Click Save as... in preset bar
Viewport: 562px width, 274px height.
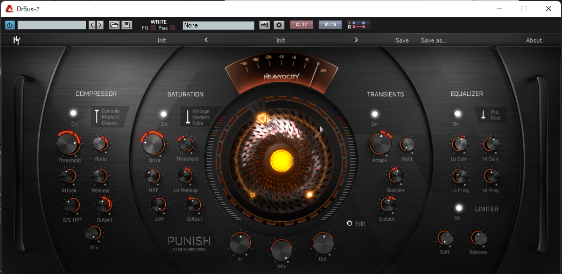434,40
